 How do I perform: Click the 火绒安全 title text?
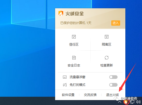coord(75,14)
